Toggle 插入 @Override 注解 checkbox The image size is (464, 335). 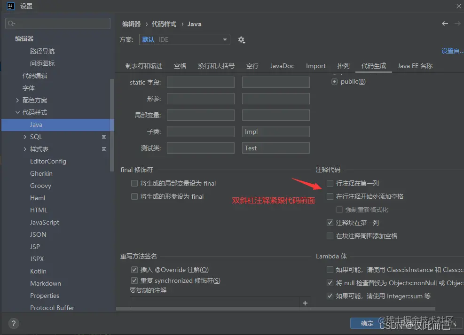click(134, 270)
